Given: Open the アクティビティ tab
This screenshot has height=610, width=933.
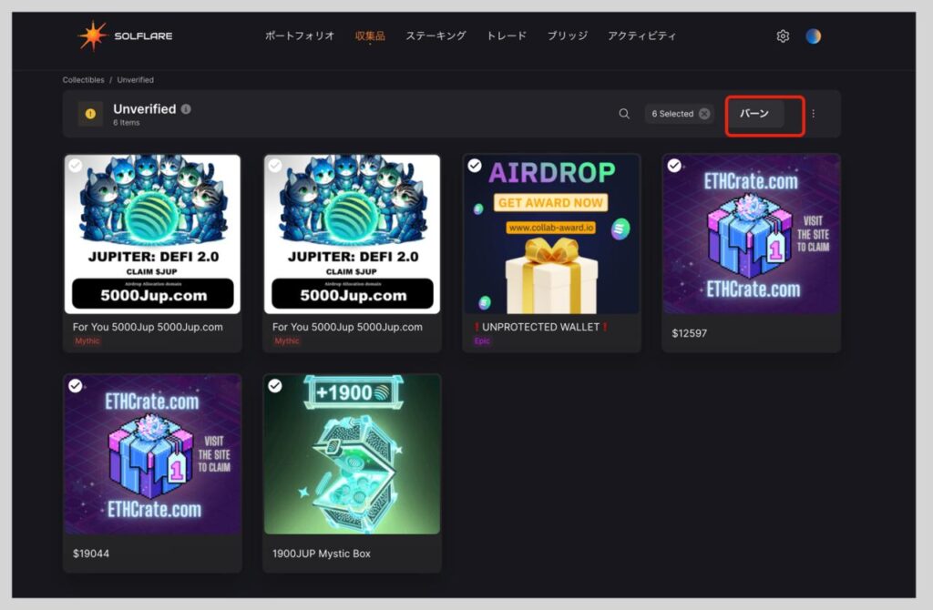Looking at the screenshot, I should [x=641, y=36].
